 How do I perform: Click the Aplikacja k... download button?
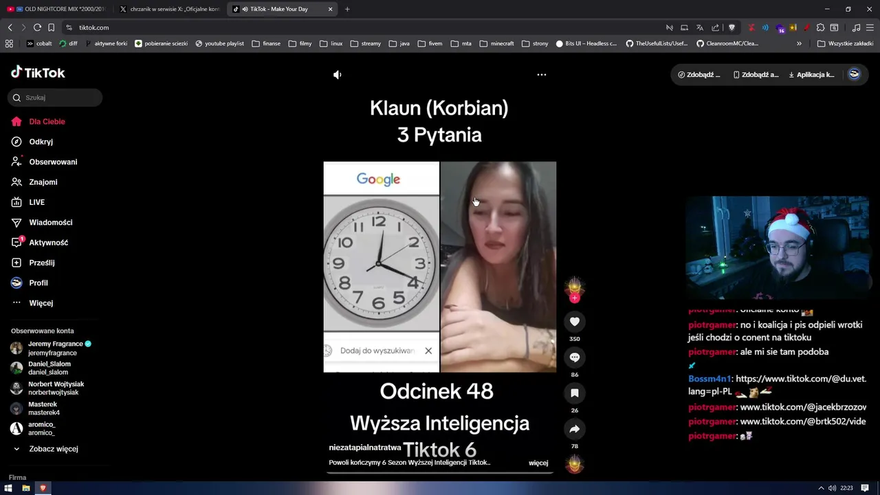(811, 75)
